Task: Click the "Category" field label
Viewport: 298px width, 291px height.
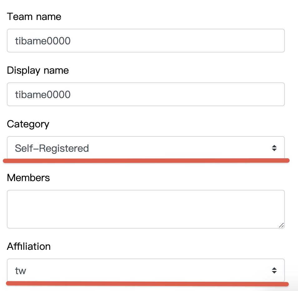Action: coord(28,124)
